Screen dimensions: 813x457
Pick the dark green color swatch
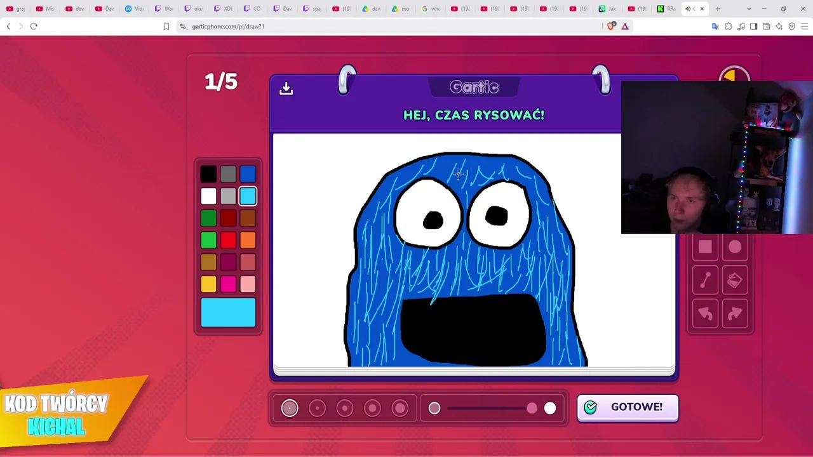point(208,218)
